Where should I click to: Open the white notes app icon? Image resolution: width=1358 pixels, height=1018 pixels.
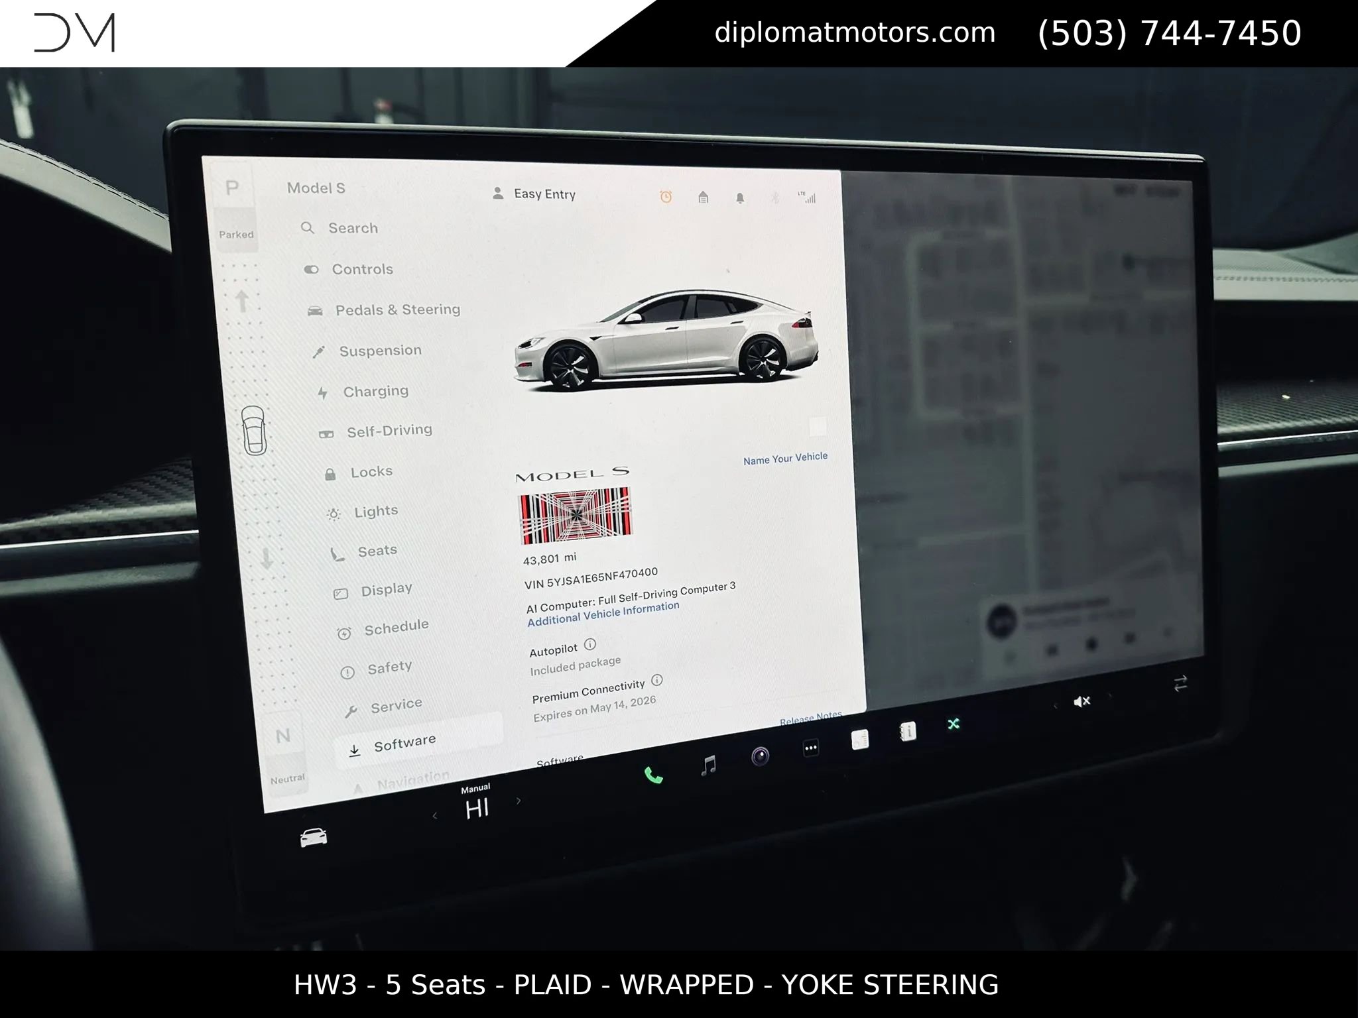[860, 740]
